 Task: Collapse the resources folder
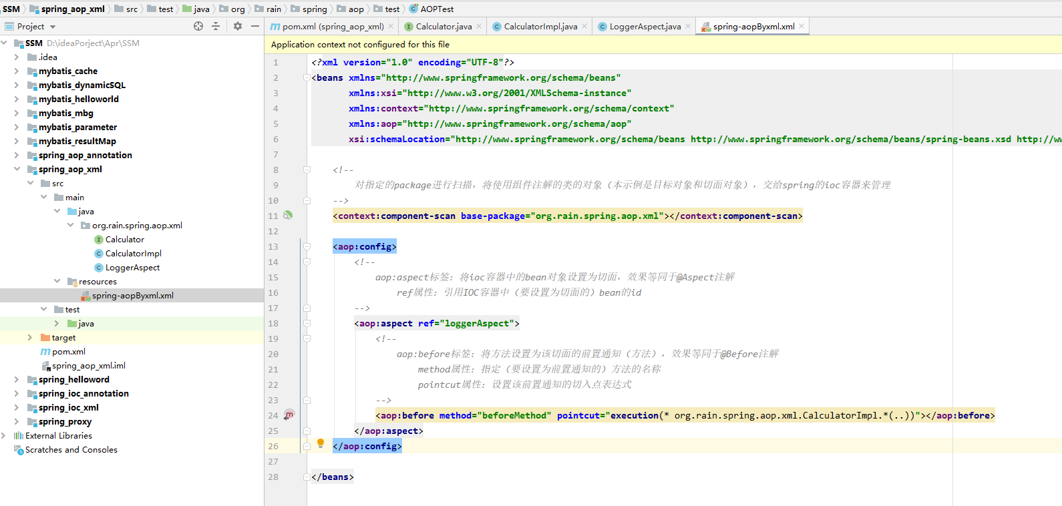click(57, 282)
